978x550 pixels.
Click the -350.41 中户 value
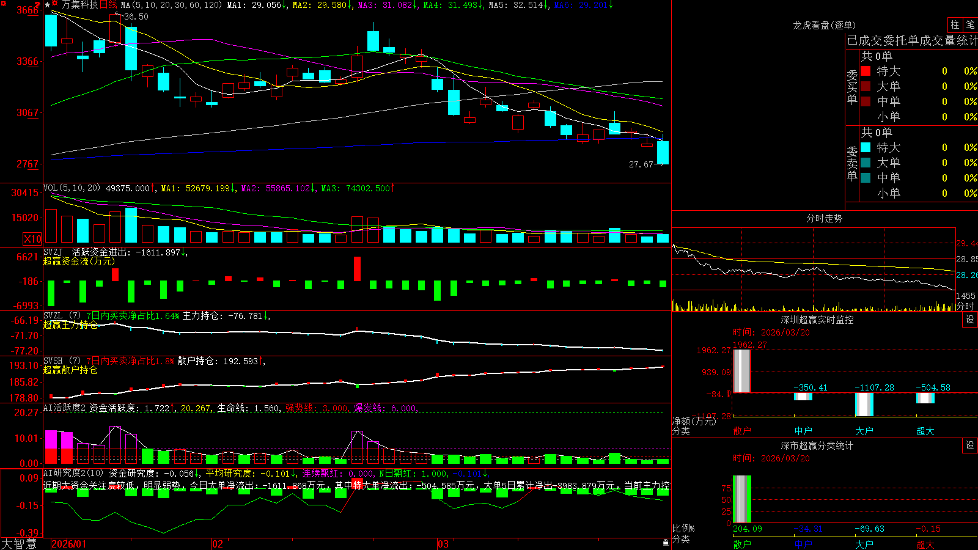[811, 387]
